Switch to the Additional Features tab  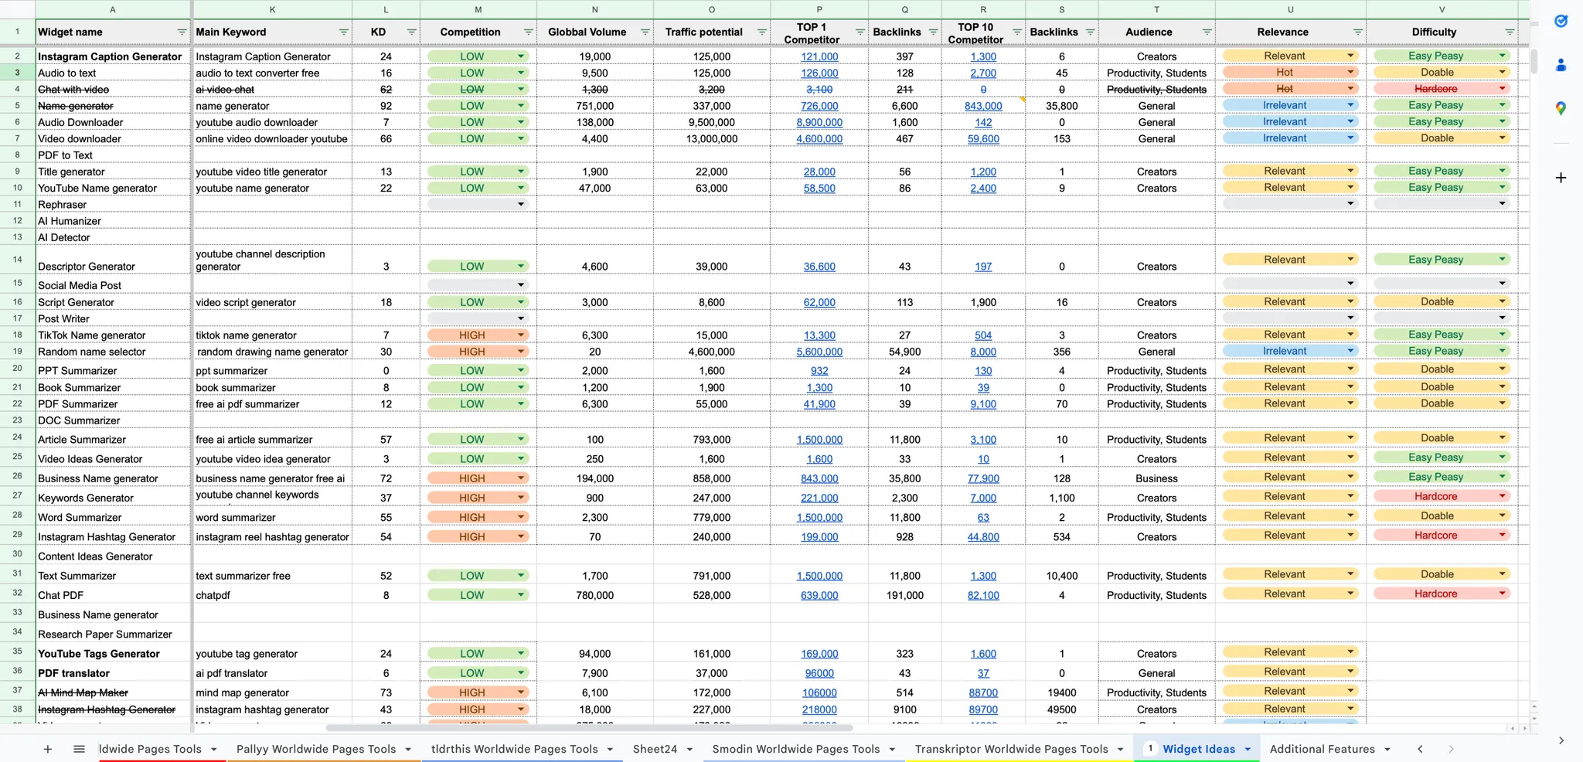pos(1322,749)
